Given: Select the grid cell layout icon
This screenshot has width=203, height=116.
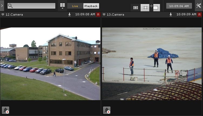Looking at the screenshot, I should coord(145,8).
